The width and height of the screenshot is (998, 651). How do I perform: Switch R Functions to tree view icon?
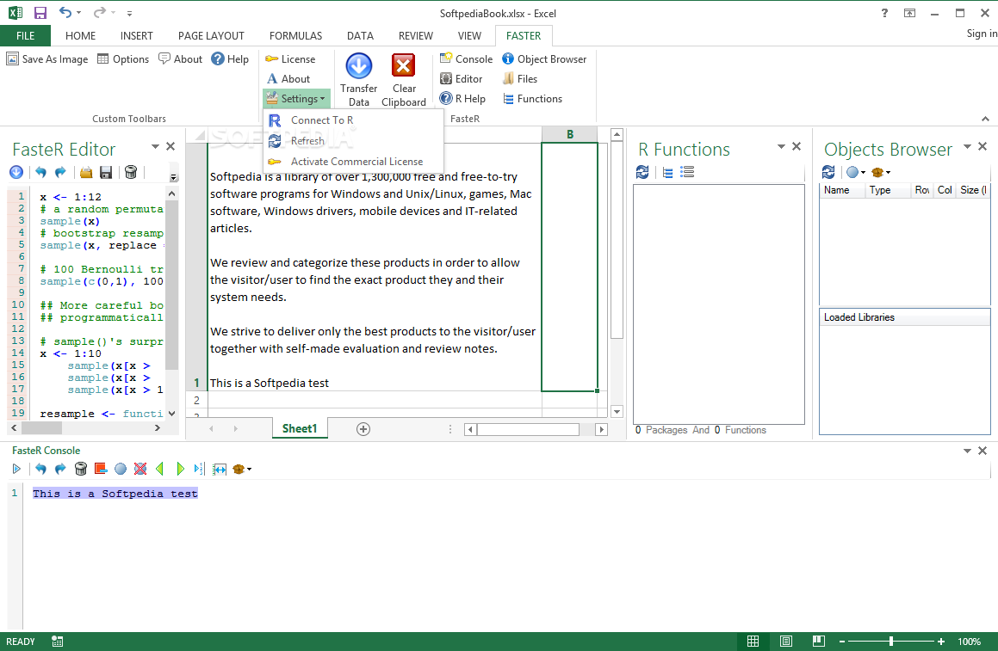click(667, 172)
